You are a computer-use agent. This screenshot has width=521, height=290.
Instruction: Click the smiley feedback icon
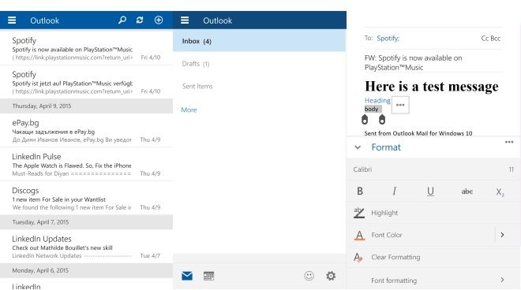pos(309,276)
